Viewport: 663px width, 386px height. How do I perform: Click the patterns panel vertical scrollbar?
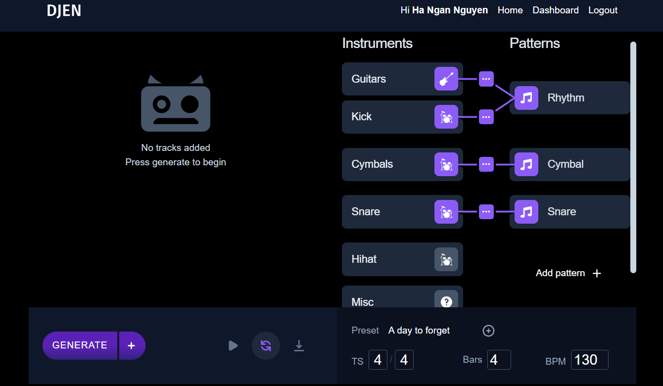633,157
